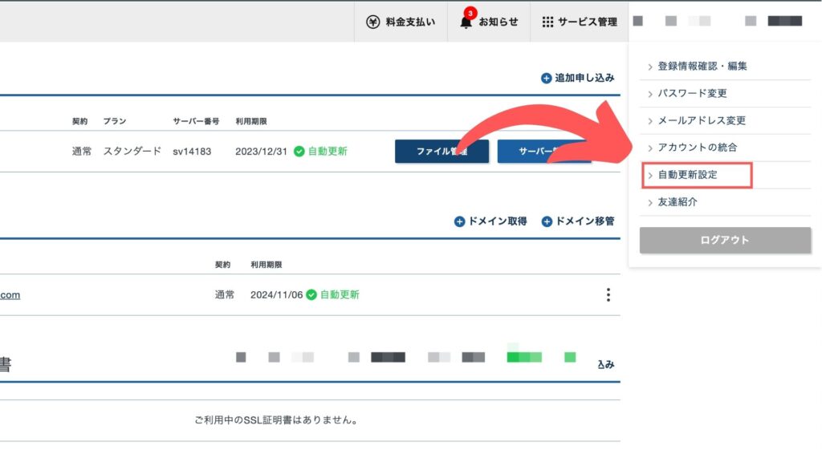Click 自動更新 label in domain row
822x462 pixels.
point(340,295)
